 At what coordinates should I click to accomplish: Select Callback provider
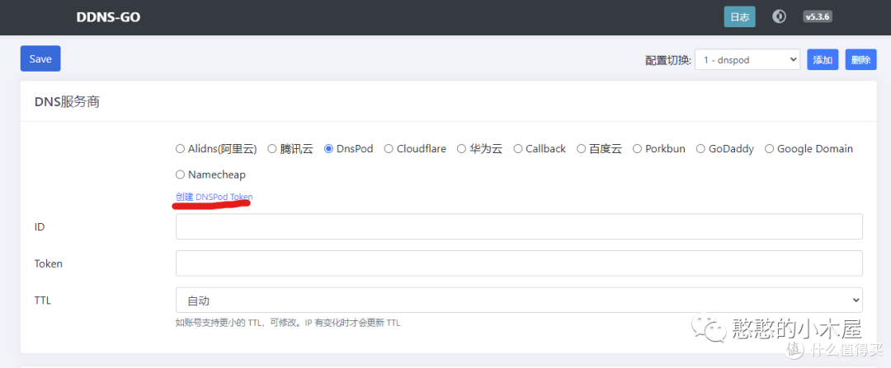517,148
